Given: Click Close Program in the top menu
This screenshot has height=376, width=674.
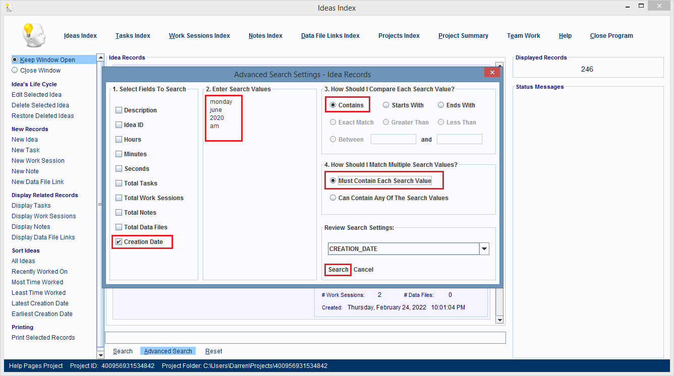Looking at the screenshot, I should point(611,36).
